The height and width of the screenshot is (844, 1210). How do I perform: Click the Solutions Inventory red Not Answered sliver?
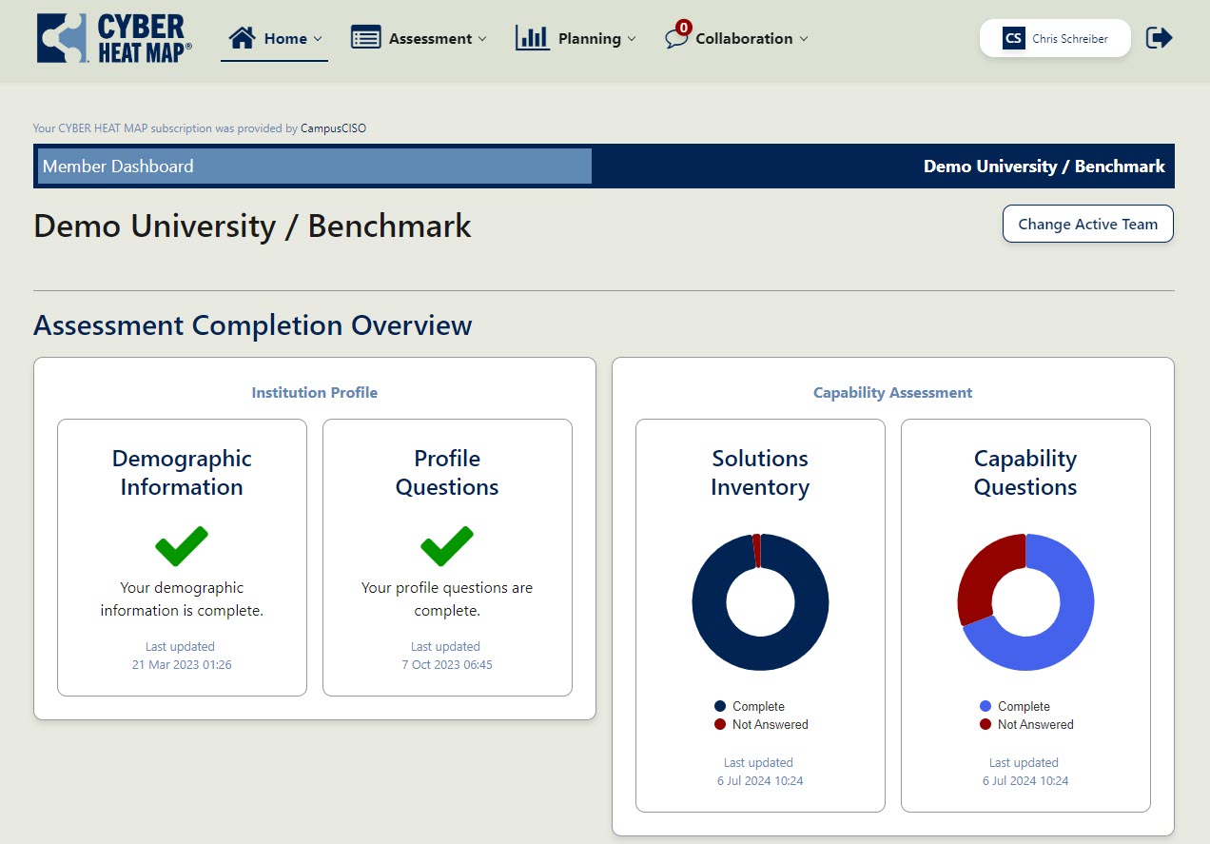coord(756,551)
